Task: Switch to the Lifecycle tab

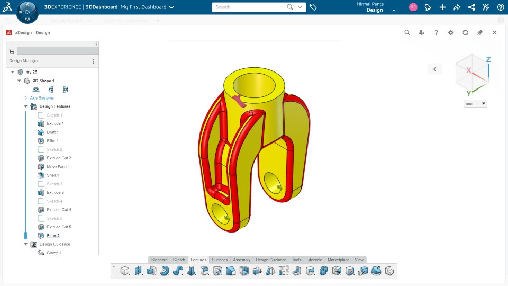Action: (x=314, y=260)
